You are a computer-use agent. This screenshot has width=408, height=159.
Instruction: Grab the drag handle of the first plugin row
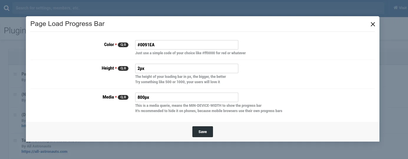[15, 74]
